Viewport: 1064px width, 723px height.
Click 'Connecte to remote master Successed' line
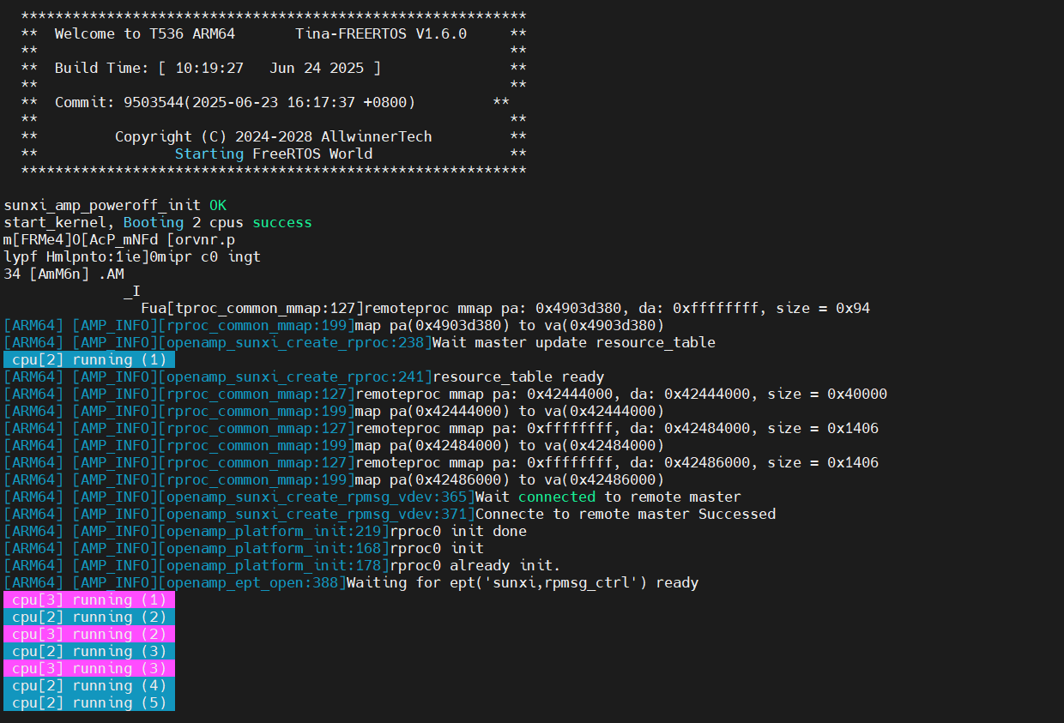pos(390,514)
